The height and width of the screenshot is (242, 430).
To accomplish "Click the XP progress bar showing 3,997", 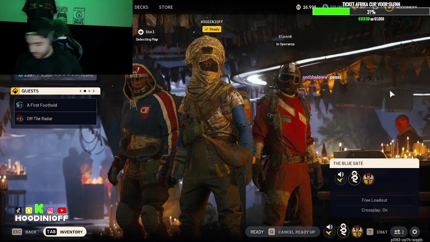I will point(55,76).
